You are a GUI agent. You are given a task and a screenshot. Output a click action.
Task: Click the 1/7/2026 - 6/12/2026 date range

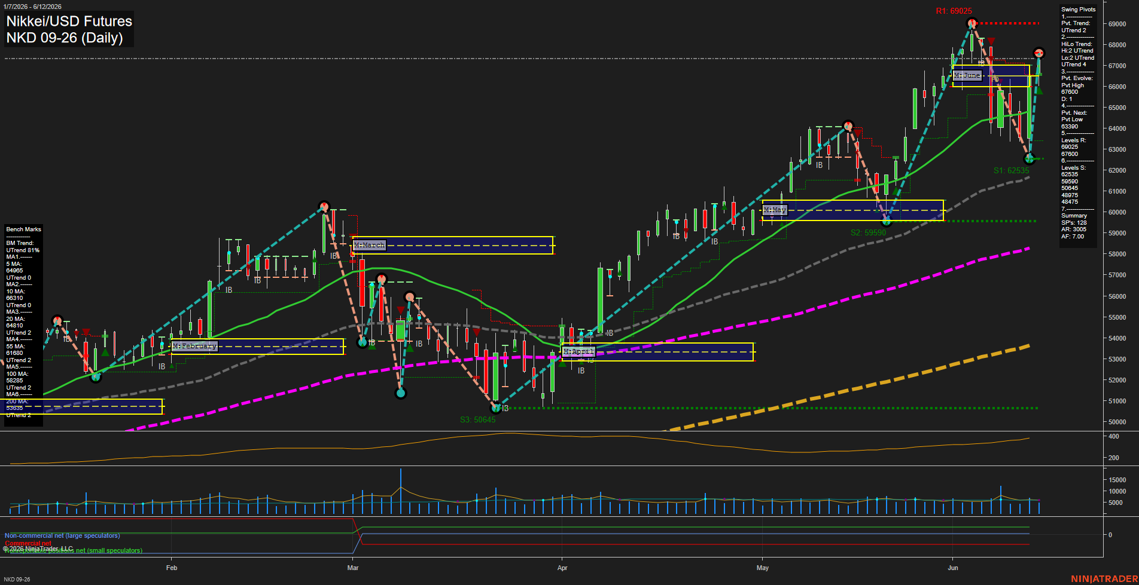[32, 7]
